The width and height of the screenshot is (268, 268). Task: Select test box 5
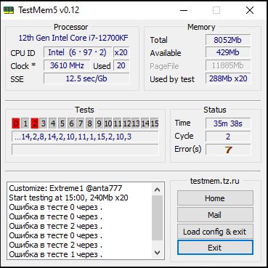pos(62,123)
